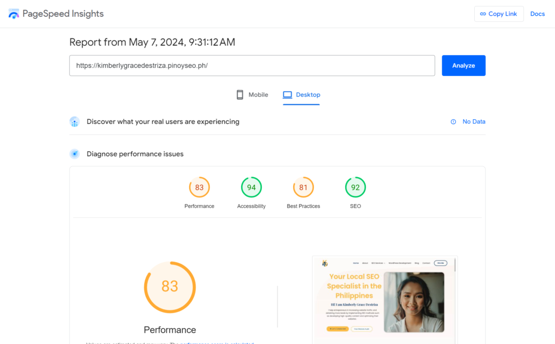The height and width of the screenshot is (344, 555).
Task: Click the 'Discover what your real users are experiencing' heading
Action: [163, 122]
